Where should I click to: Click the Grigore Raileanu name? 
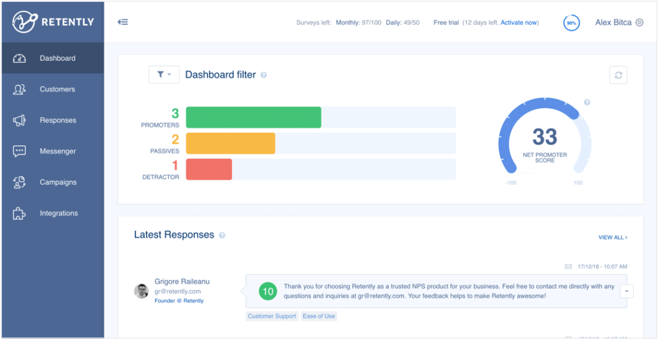(x=182, y=281)
